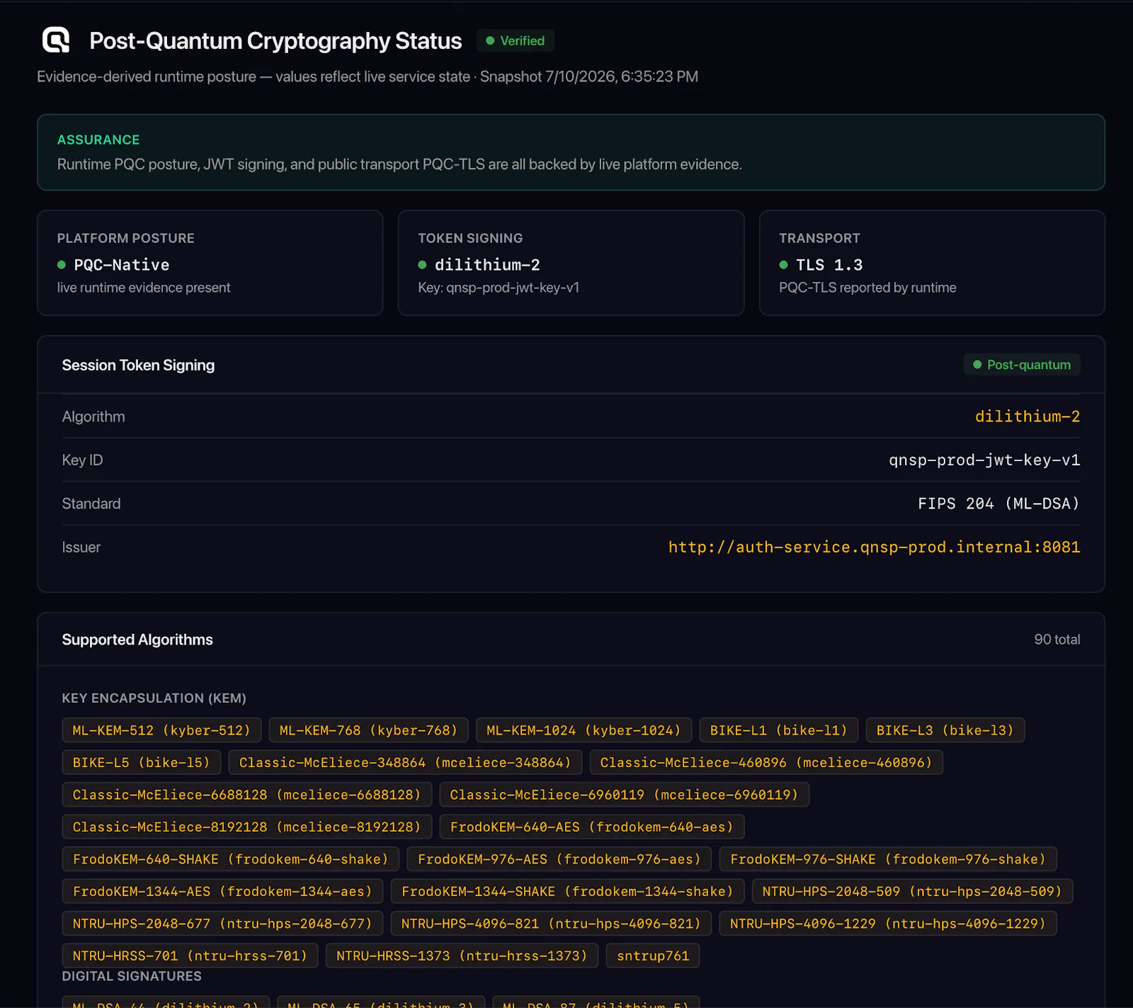Click the NTRU-HRSS-1373 chip
The width and height of the screenshot is (1133, 1008).
(x=462, y=956)
